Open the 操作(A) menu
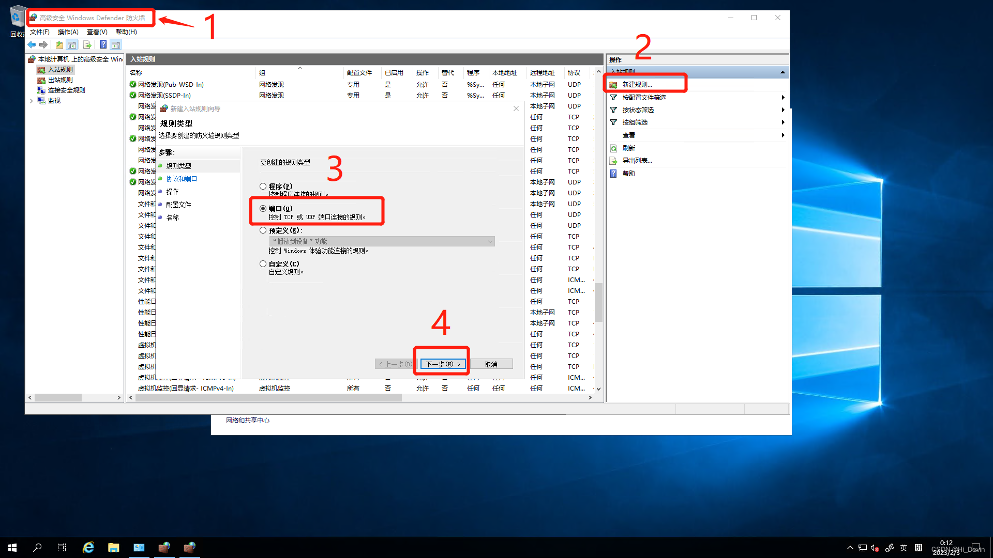 [x=68, y=32]
